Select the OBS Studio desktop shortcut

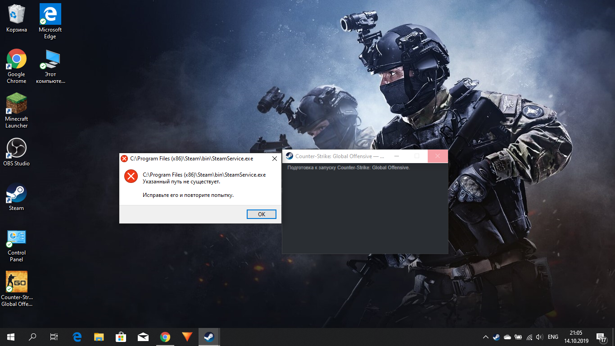pyautogui.click(x=17, y=152)
